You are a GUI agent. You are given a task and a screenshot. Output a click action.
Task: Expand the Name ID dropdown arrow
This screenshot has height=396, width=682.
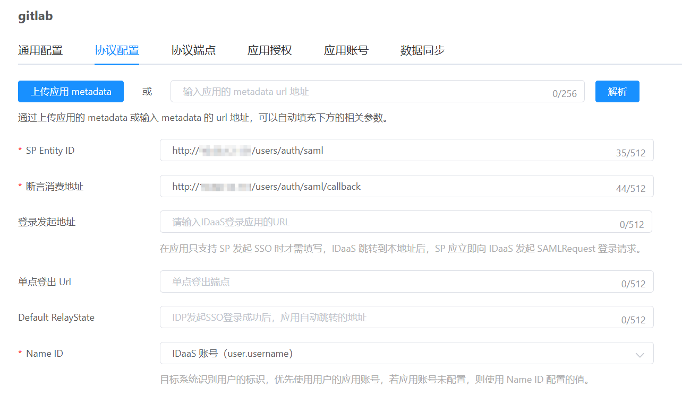coord(640,354)
